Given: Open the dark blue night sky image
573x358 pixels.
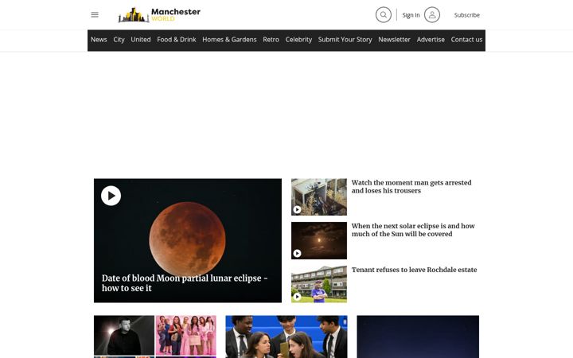Looking at the screenshot, I should [418, 337].
